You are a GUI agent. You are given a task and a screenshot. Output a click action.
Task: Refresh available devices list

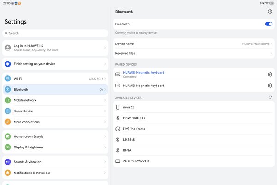coord(270,97)
